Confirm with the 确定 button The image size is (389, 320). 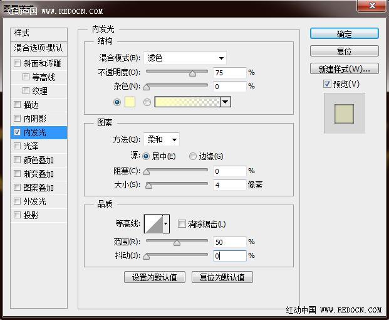pyautogui.click(x=345, y=33)
